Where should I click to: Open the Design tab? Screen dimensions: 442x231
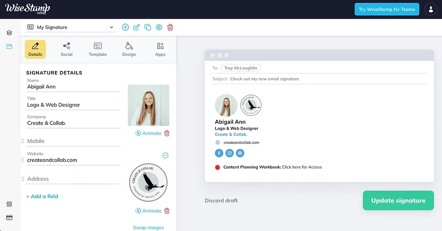(x=129, y=50)
